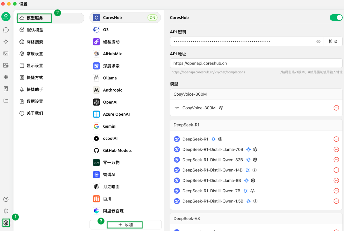Select the Ollama provider
Screen dimensions: 344x231
click(x=125, y=78)
